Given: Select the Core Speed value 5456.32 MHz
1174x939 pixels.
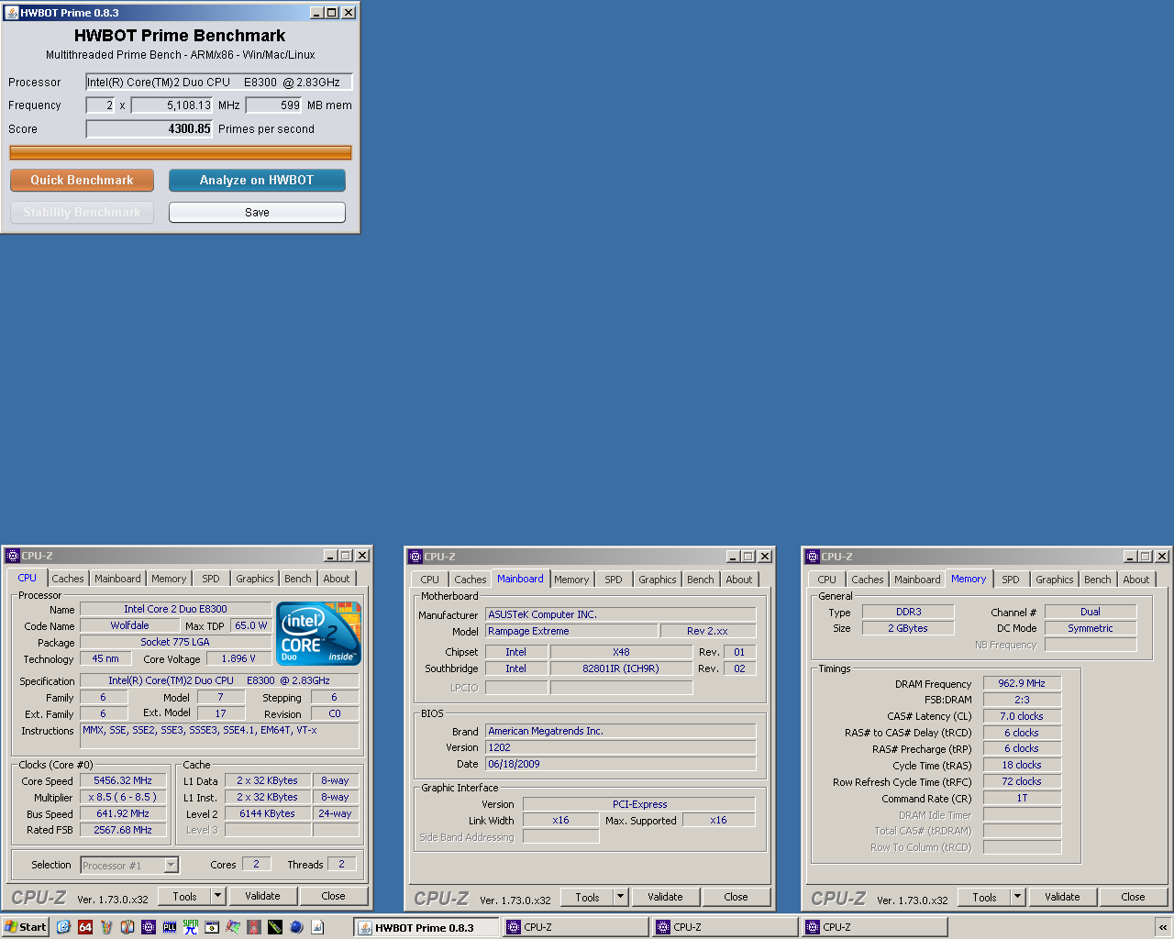Looking at the screenshot, I should pyautogui.click(x=123, y=780).
